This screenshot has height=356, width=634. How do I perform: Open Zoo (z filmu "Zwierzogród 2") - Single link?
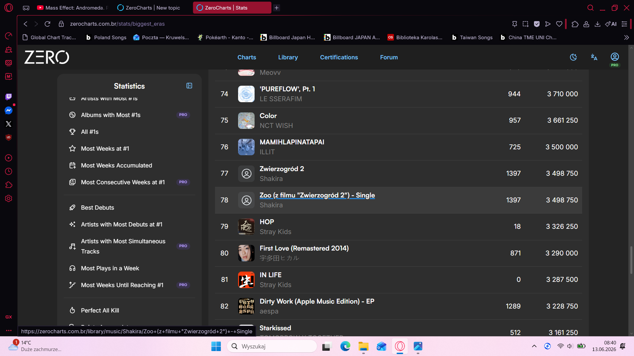click(x=317, y=195)
